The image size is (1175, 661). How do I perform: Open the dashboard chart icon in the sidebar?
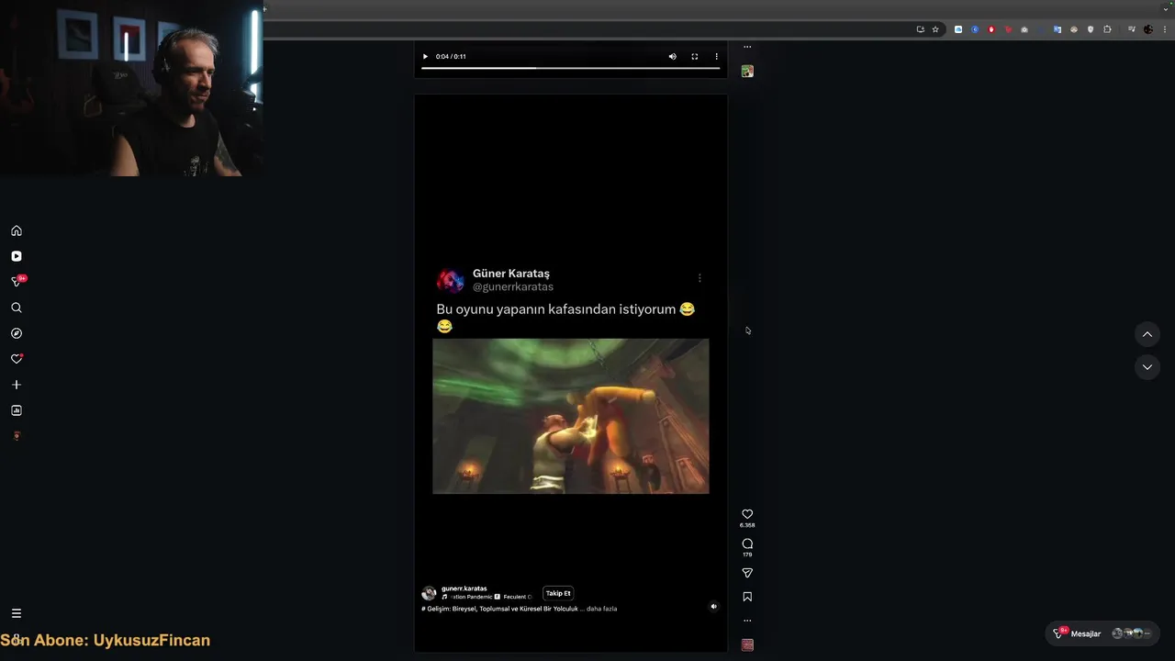tap(17, 410)
